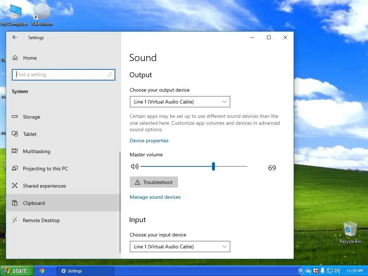Image resolution: width=368 pixels, height=276 pixels.
Task: Open the Clipboard settings page
Action: coord(63,203)
